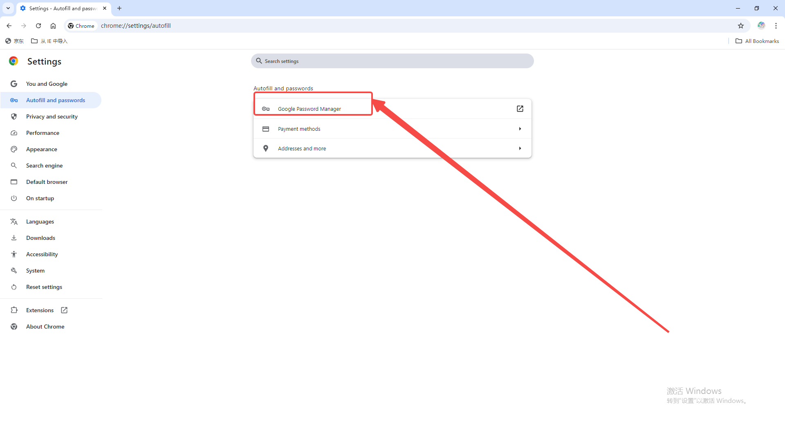Bookmark this page with the star
Viewport: 785px width, 425px height.
741,26
